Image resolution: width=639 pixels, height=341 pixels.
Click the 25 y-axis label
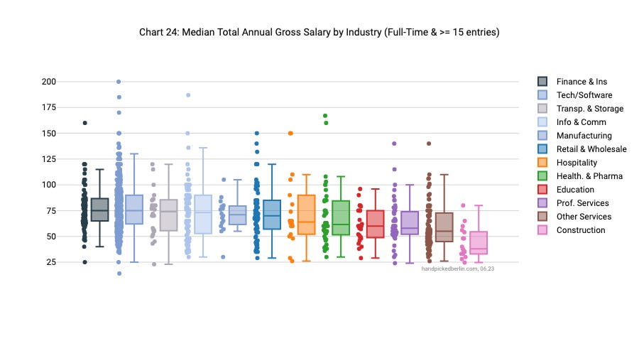51,262
